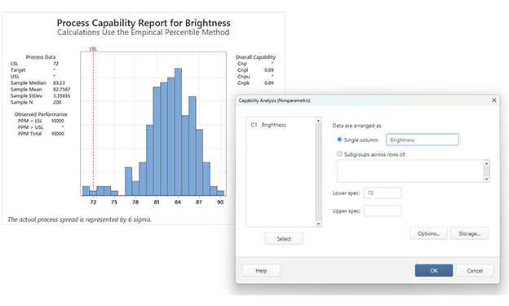
Task: Open the Storage dialog button
Action: (x=469, y=233)
